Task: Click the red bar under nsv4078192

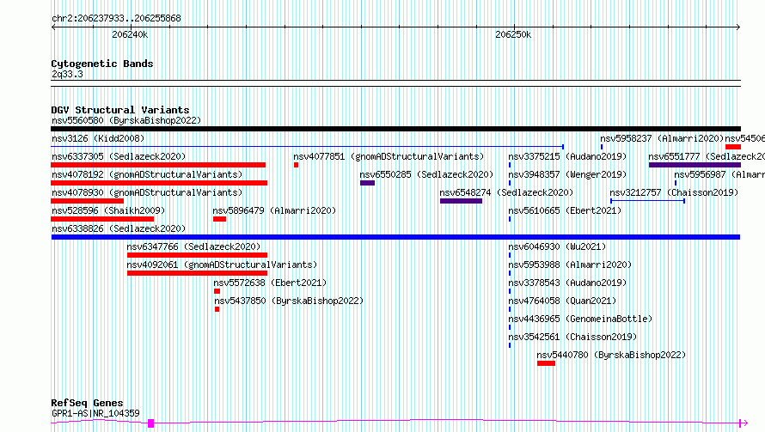Action: (159, 183)
